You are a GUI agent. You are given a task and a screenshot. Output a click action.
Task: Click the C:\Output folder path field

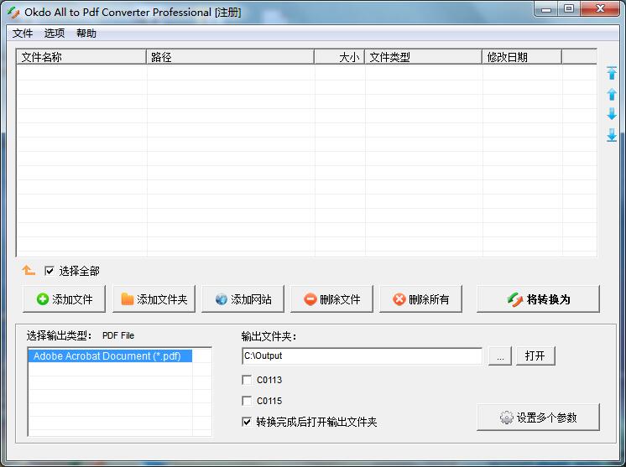tap(363, 355)
